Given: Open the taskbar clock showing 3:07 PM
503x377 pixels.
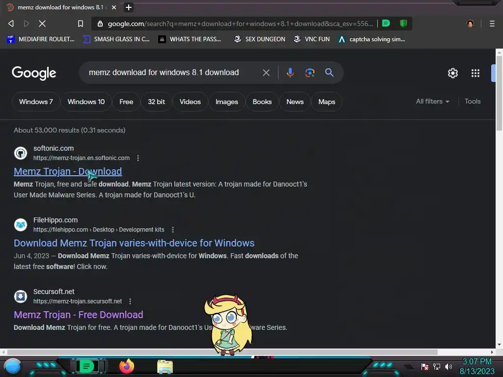Looking at the screenshot, I should click(477, 366).
